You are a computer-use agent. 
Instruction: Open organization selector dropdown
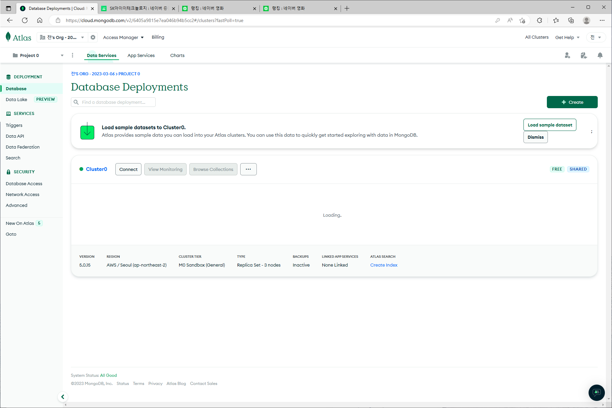pos(62,37)
